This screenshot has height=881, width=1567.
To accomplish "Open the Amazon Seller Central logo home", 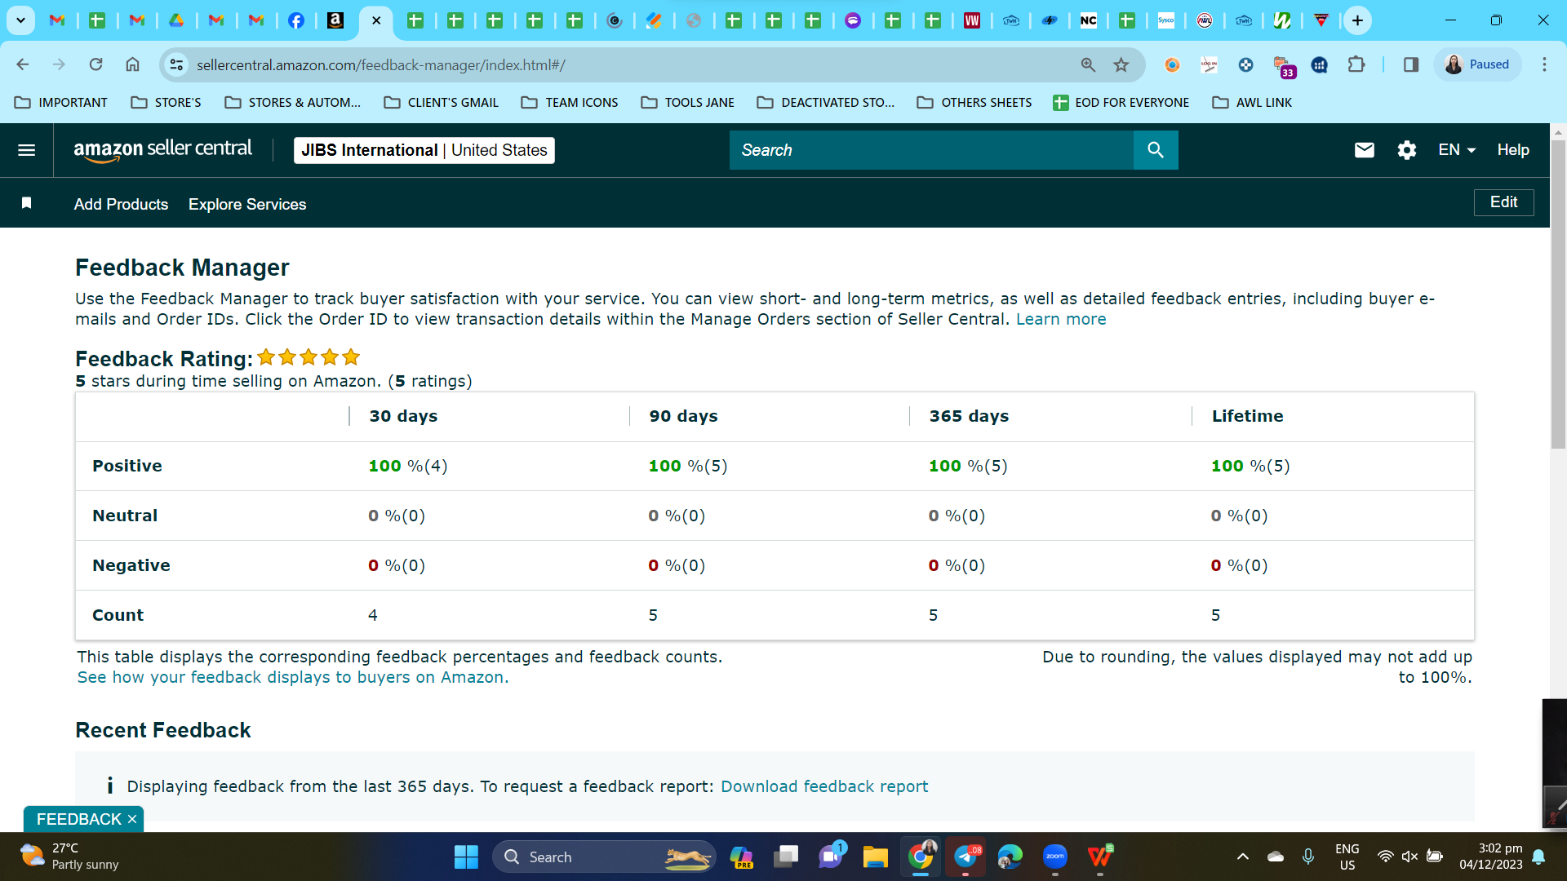I will (x=162, y=150).
